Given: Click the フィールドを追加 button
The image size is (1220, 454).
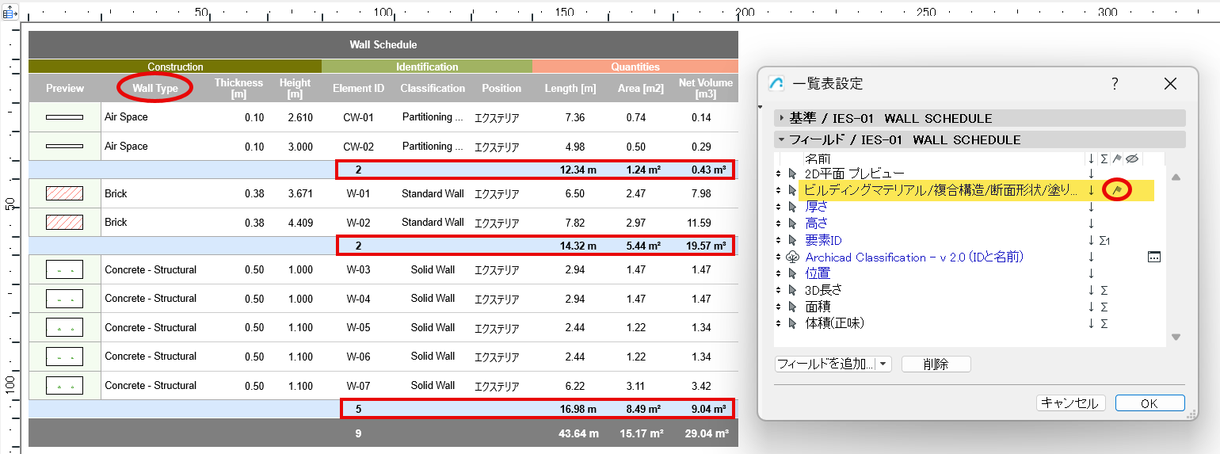Looking at the screenshot, I should 825,364.
